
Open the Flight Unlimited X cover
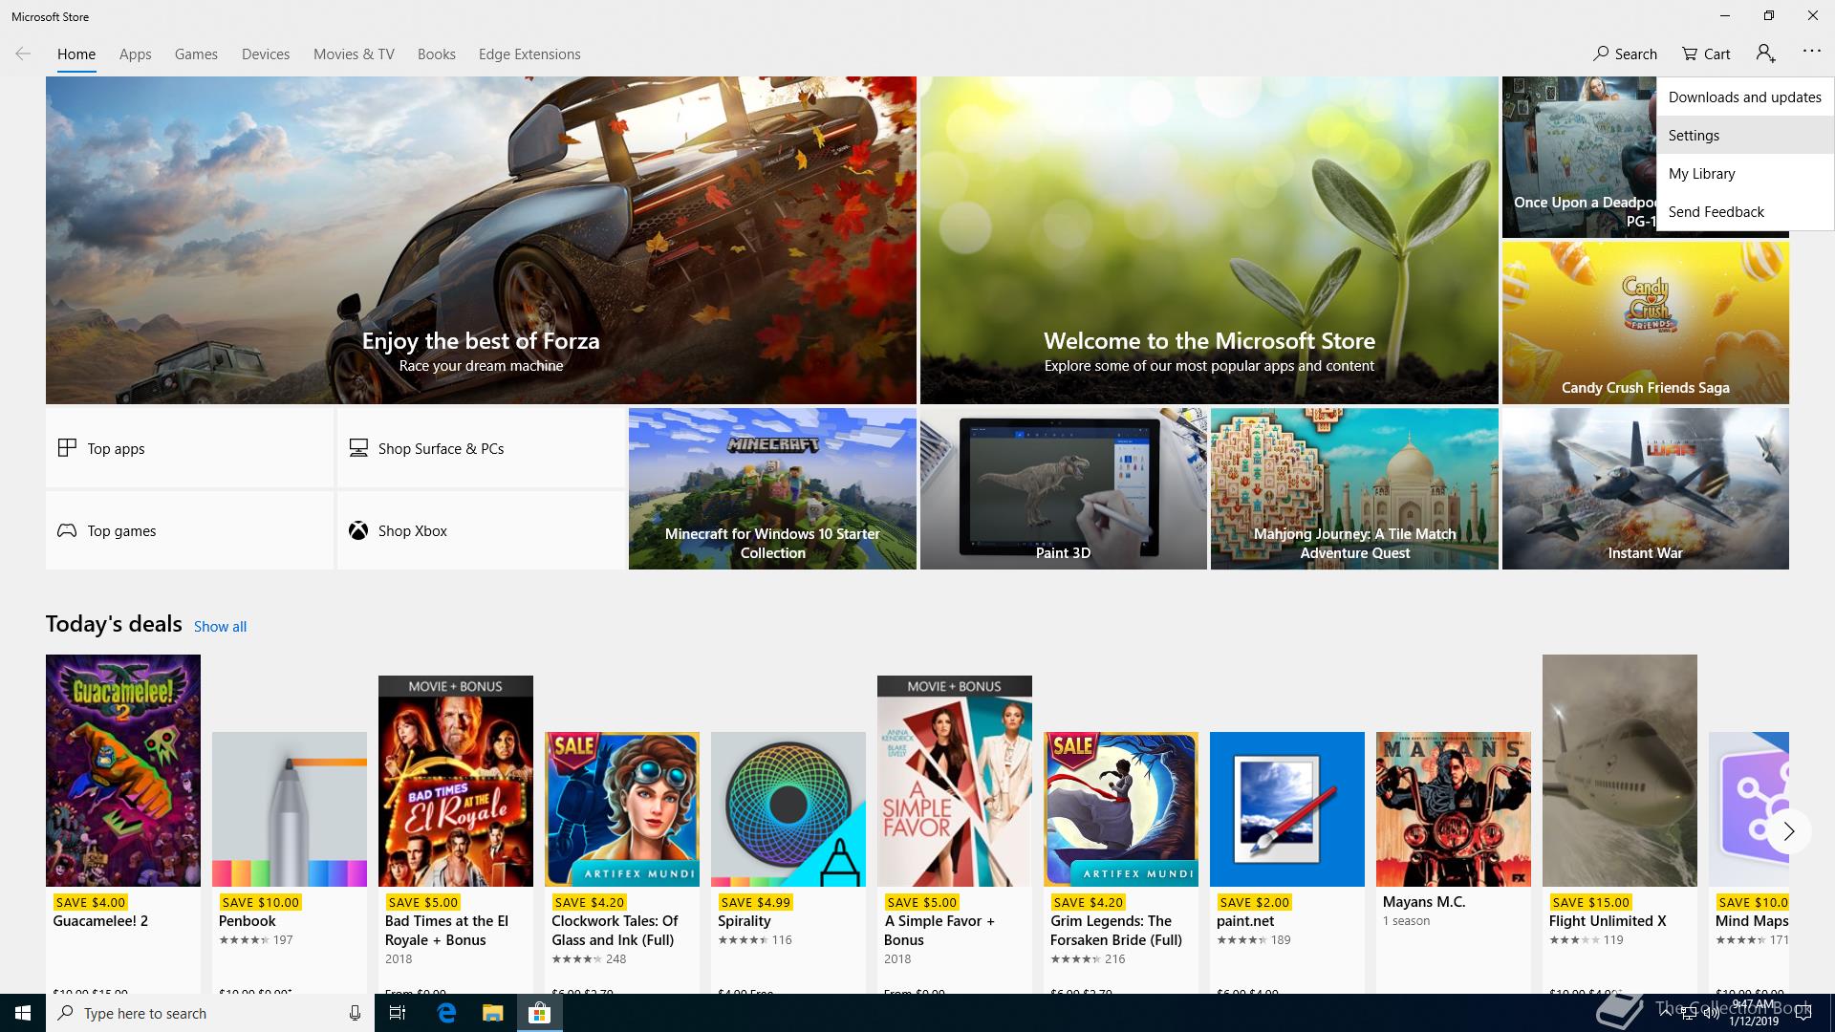coord(1620,770)
